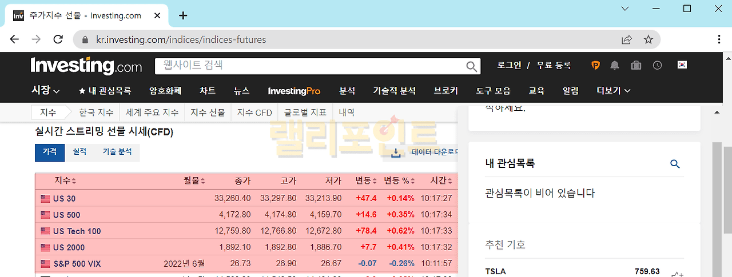Open 암호화폐 in the main menu
This screenshot has height=277, width=732.
point(165,90)
